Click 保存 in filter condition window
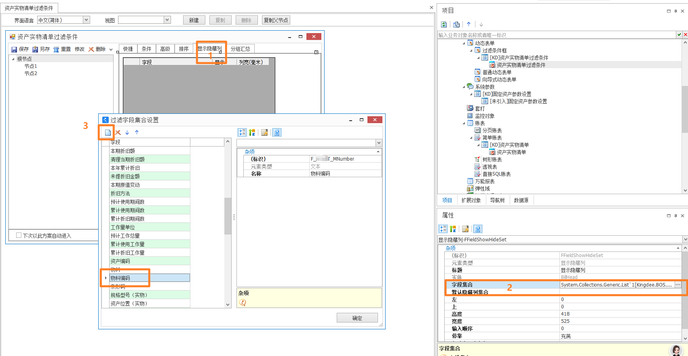Image resolution: width=688 pixels, height=356 pixels. [20, 49]
